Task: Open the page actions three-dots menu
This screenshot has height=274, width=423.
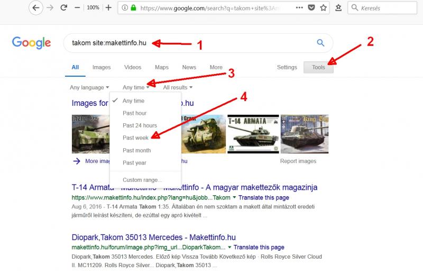Action: click(299, 8)
